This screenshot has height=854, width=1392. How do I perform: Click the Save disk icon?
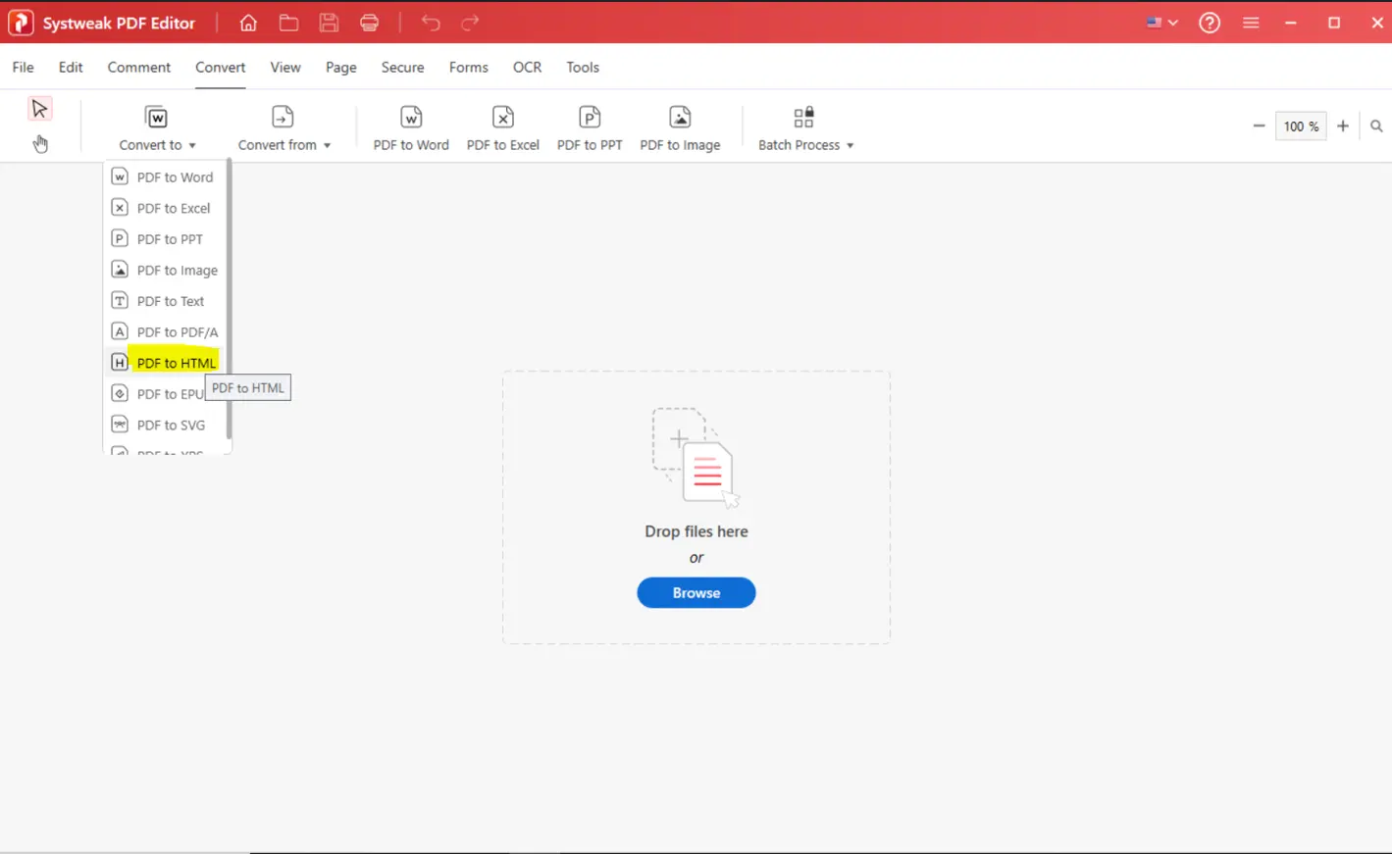329,23
